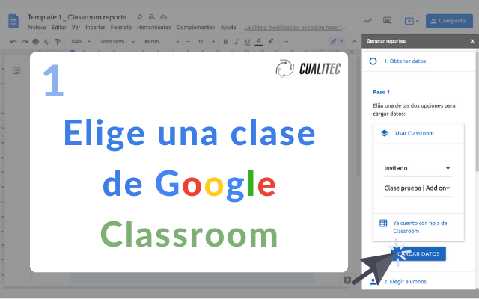Open the Editar menu
Image resolution: width=479 pixels, height=299 pixels.
point(59,28)
